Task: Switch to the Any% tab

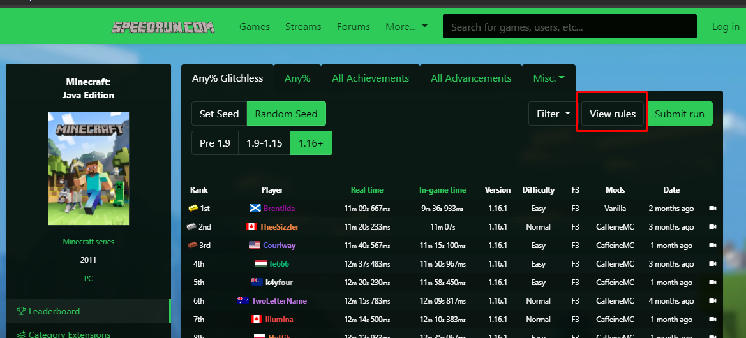Action: pos(297,78)
